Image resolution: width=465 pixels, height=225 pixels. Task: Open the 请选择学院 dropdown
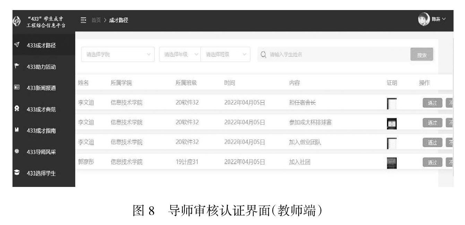pyautogui.click(x=118, y=54)
